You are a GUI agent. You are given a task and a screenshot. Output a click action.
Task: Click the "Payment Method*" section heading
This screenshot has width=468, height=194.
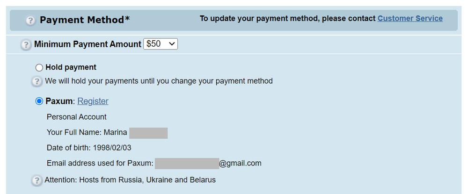click(x=85, y=20)
